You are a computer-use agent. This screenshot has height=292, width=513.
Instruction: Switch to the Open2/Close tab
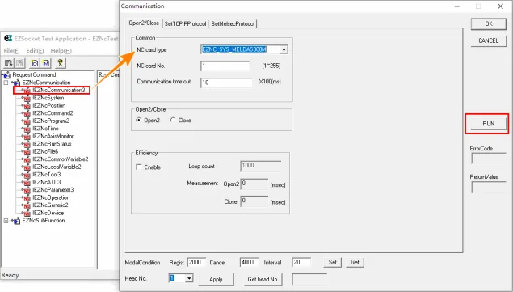tap(144, 23)
